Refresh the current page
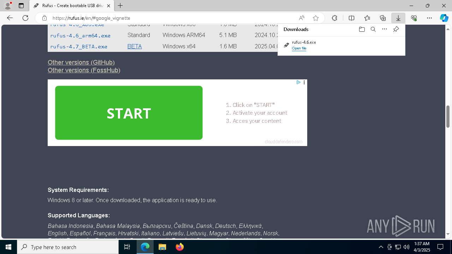The width and height of the screenshot is (452, 254). (25, 18)
